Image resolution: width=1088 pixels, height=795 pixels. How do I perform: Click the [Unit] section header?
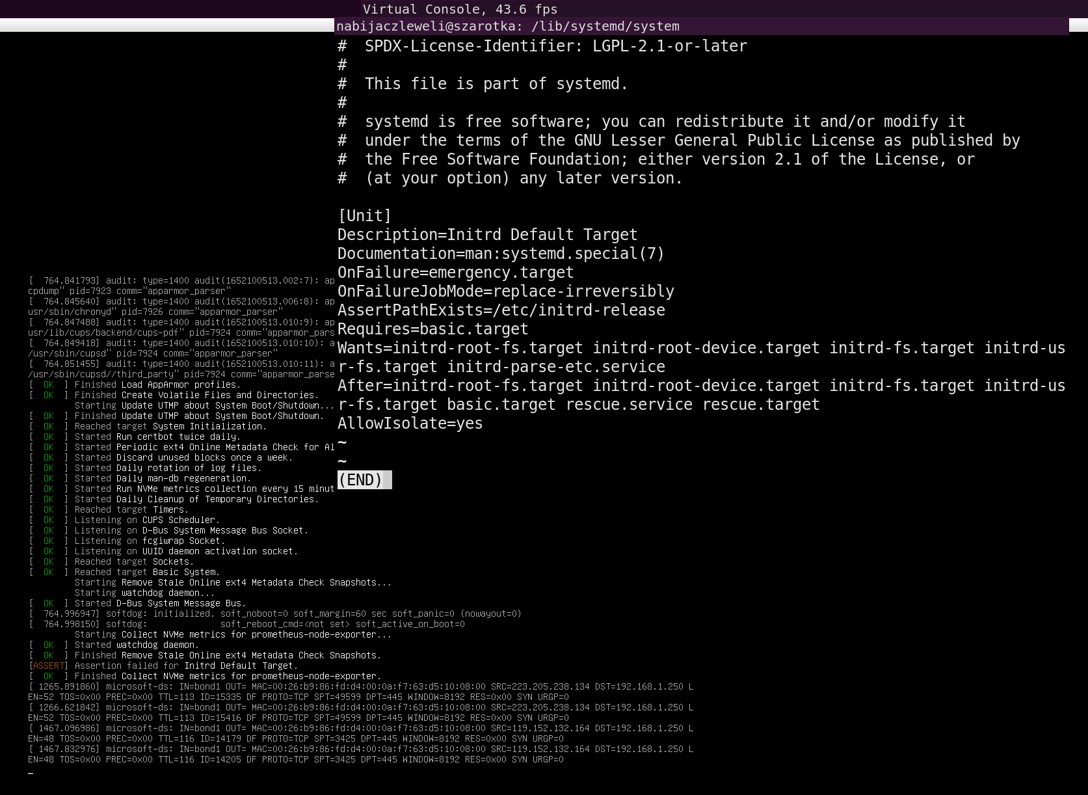(364, 216)
